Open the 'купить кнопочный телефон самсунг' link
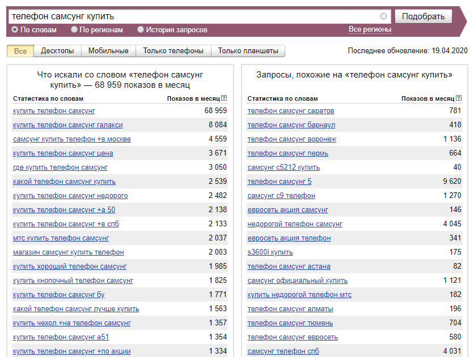Viewport: 474px width, 357px height. [x=73, y=281]
